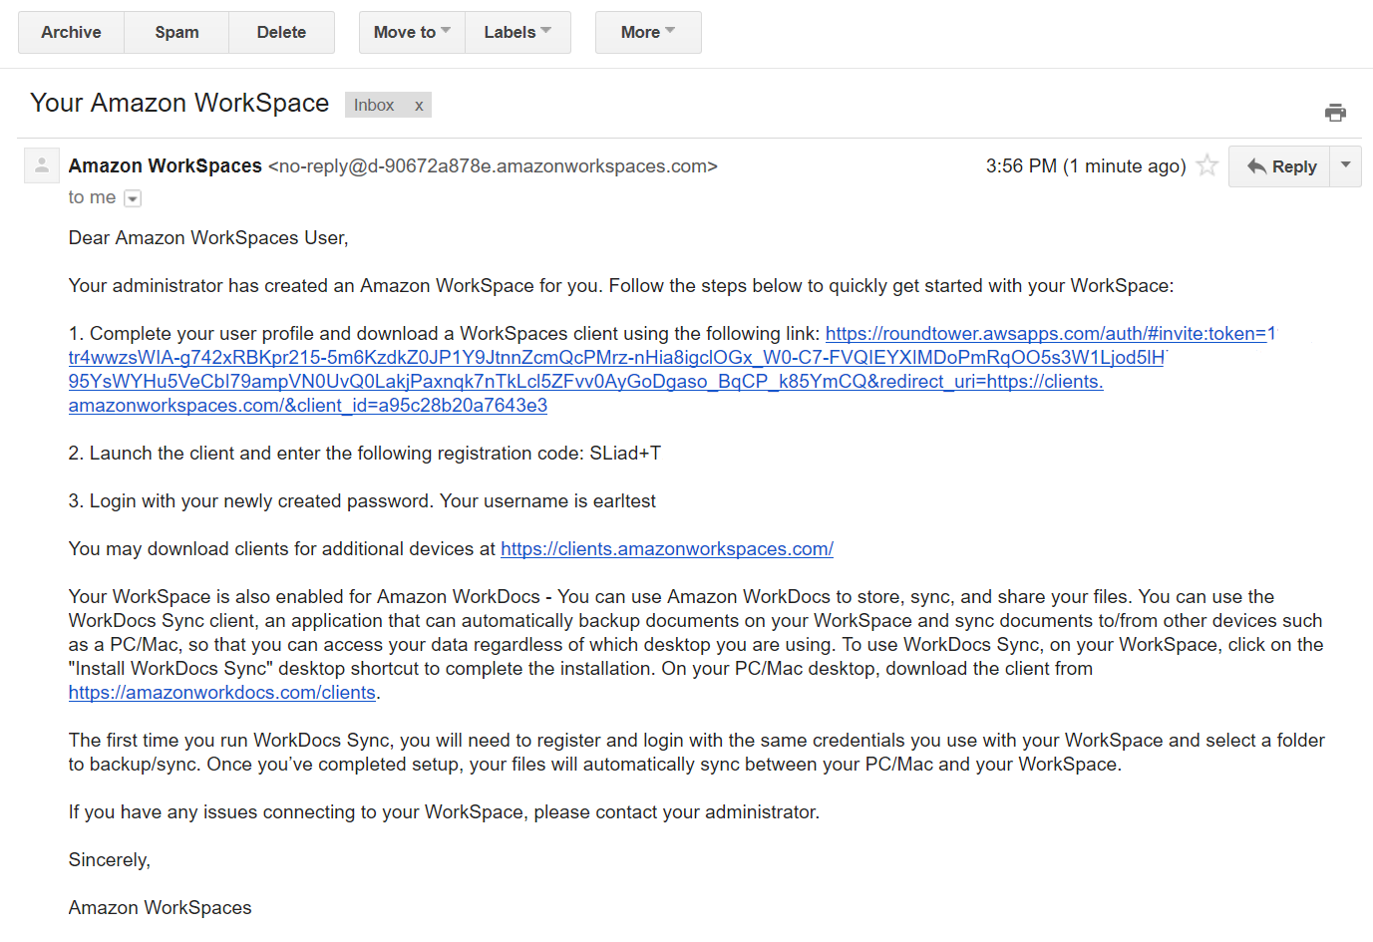Mark the message as Spam
Viewport: 1373px width, 942px height.
point(176,32)
